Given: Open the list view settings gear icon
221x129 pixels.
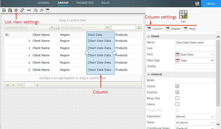Looking at the screenshot, I should (x=16, y=10).
